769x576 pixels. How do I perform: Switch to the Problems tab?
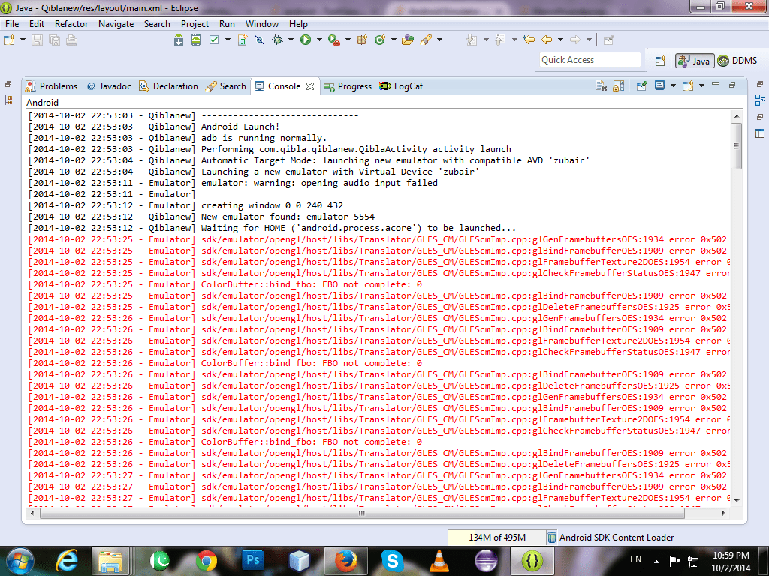coord(52,86)
